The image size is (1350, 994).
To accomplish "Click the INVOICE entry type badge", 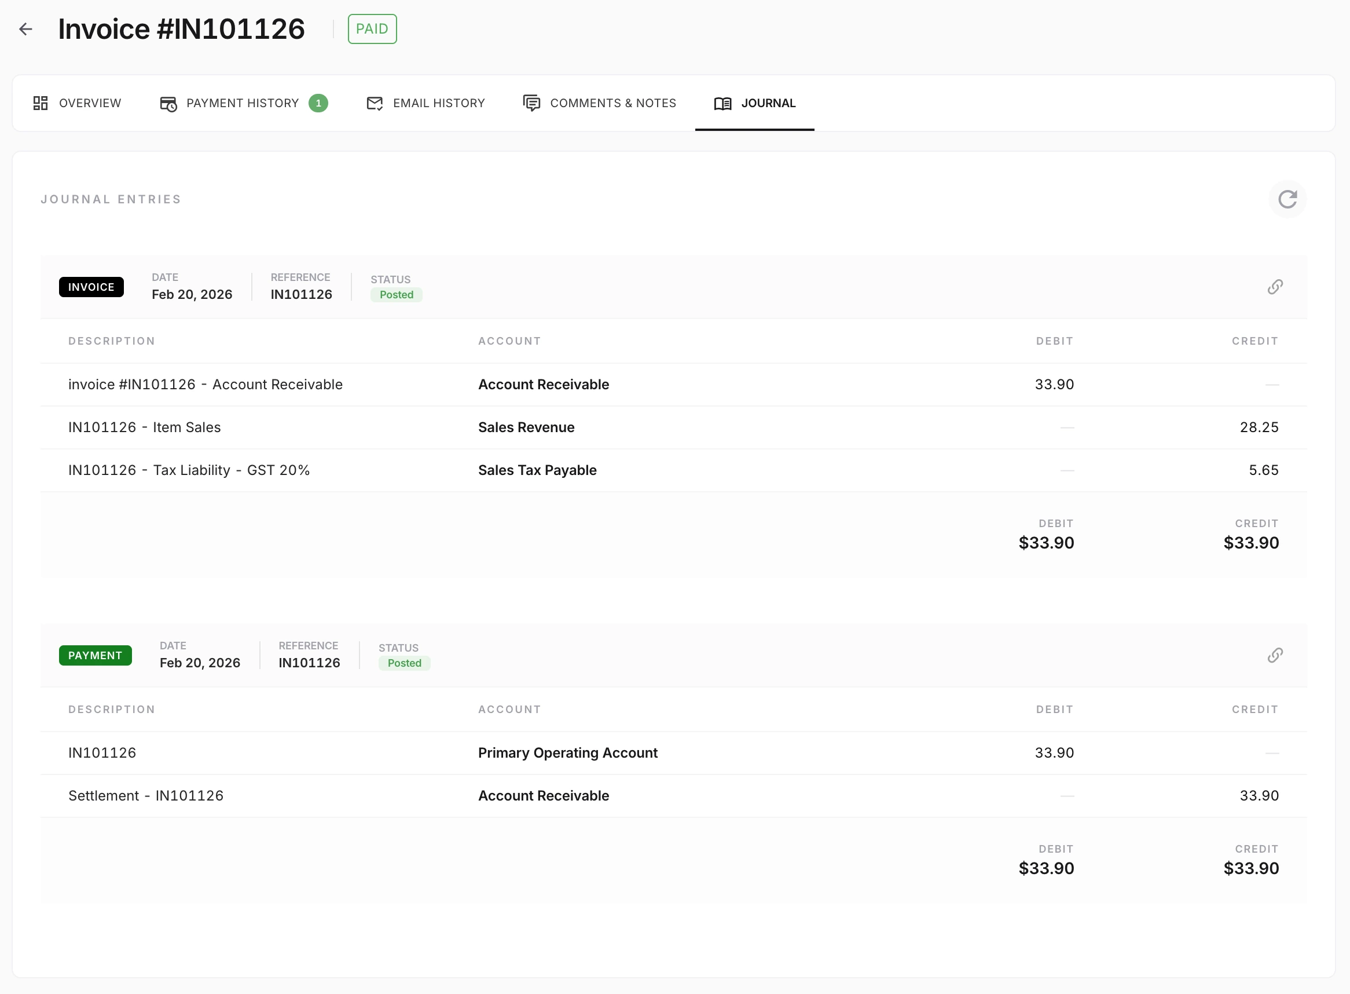I will pos(91,287).
